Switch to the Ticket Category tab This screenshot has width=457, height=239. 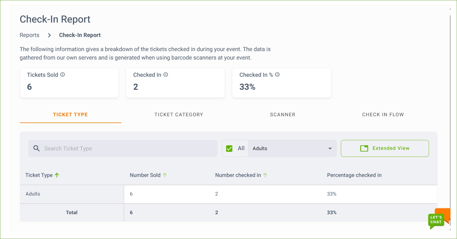pos(179,115)
